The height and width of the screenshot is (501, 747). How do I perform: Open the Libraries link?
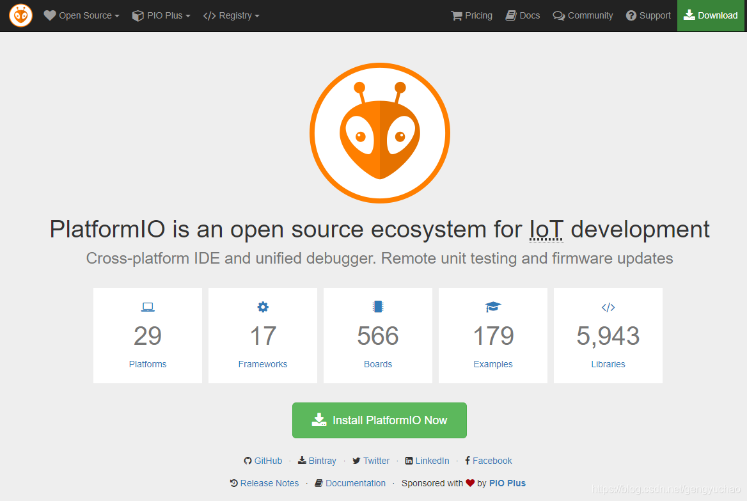tap(608, 364)
